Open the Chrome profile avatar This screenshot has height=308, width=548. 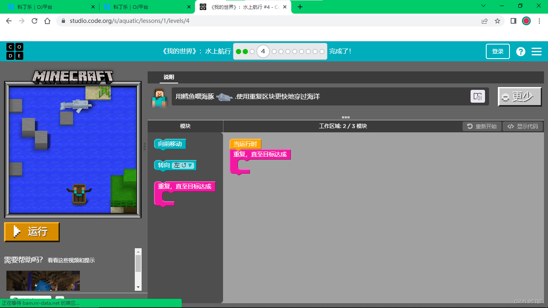(x=526, y=21)
